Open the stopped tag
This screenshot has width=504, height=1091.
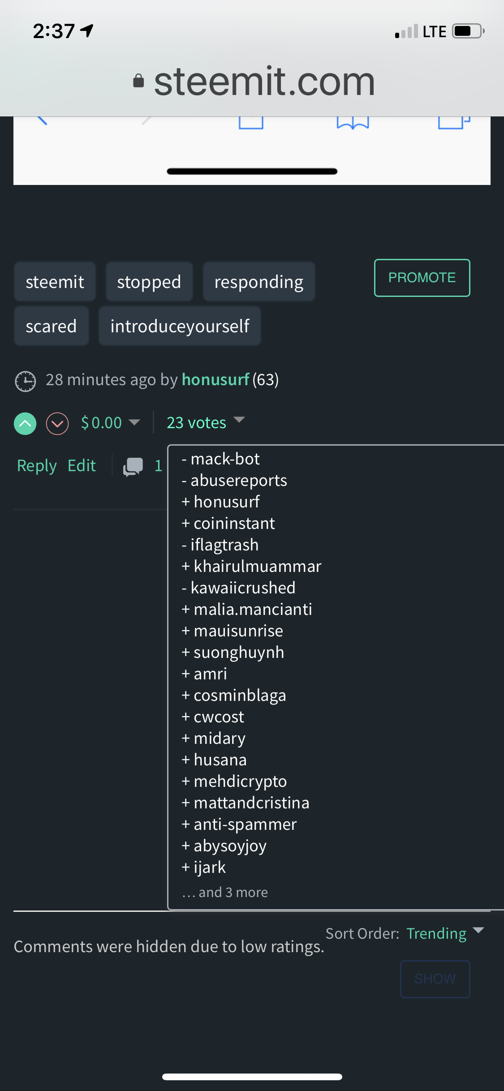click(149, 282)
